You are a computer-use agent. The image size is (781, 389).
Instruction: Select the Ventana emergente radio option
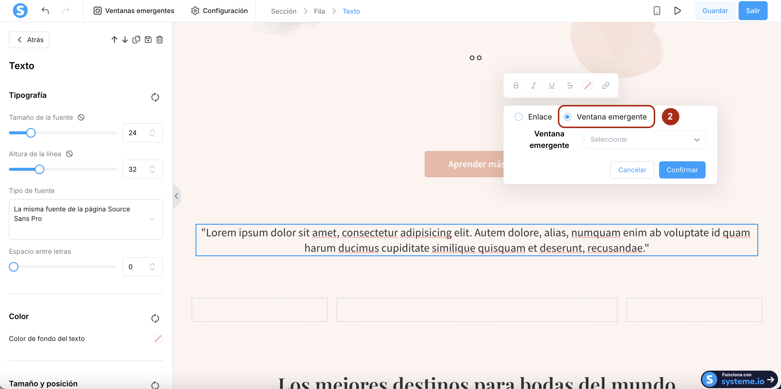pos(567,117)
